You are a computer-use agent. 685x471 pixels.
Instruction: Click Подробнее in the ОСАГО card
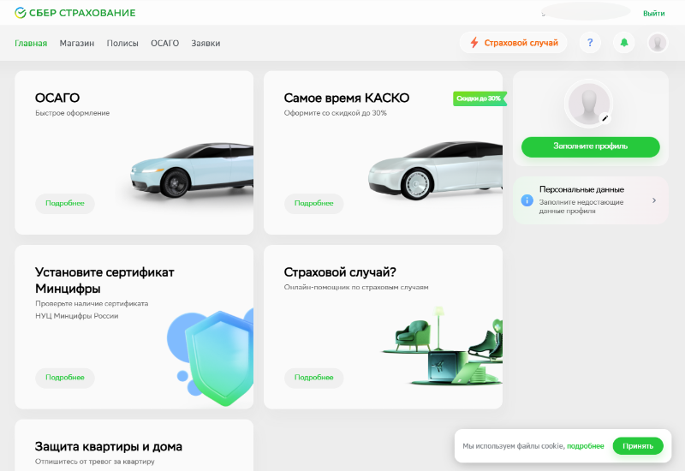(65, 204)
